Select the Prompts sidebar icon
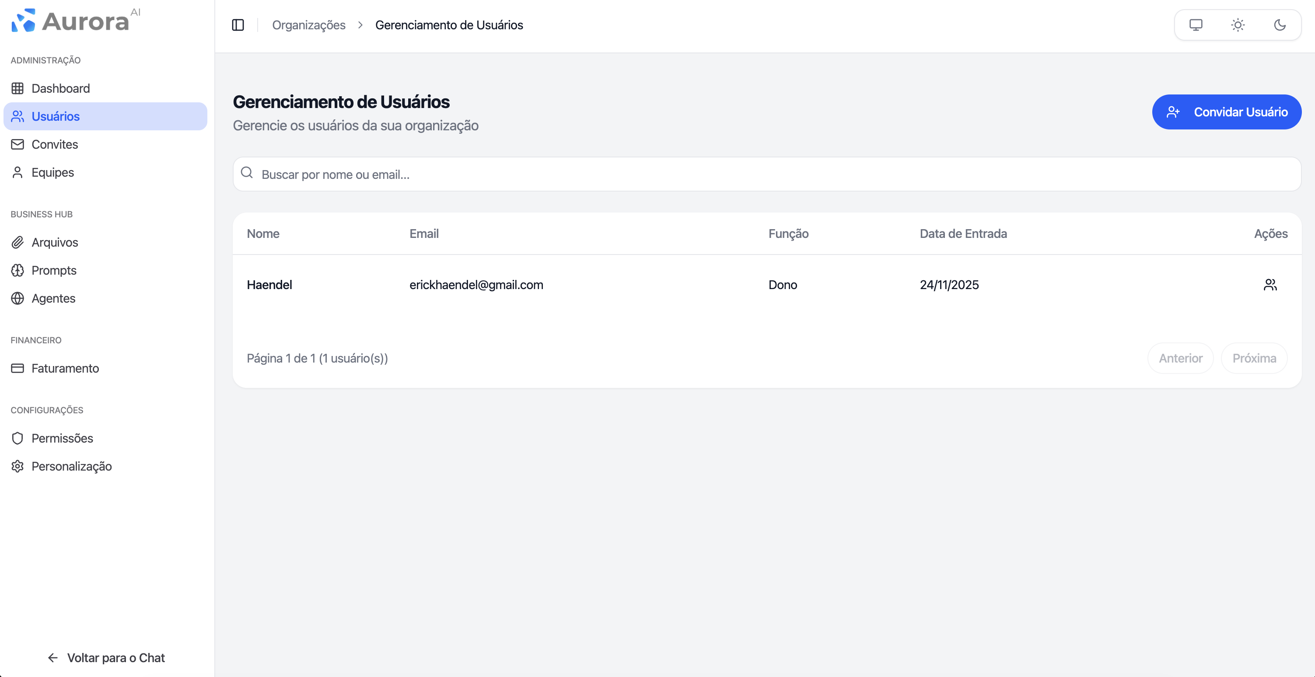 [17, 270]
